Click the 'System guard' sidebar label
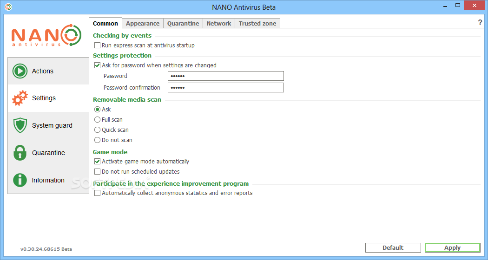488x260 pixels. pyautogui.click(x=52, y=126)
